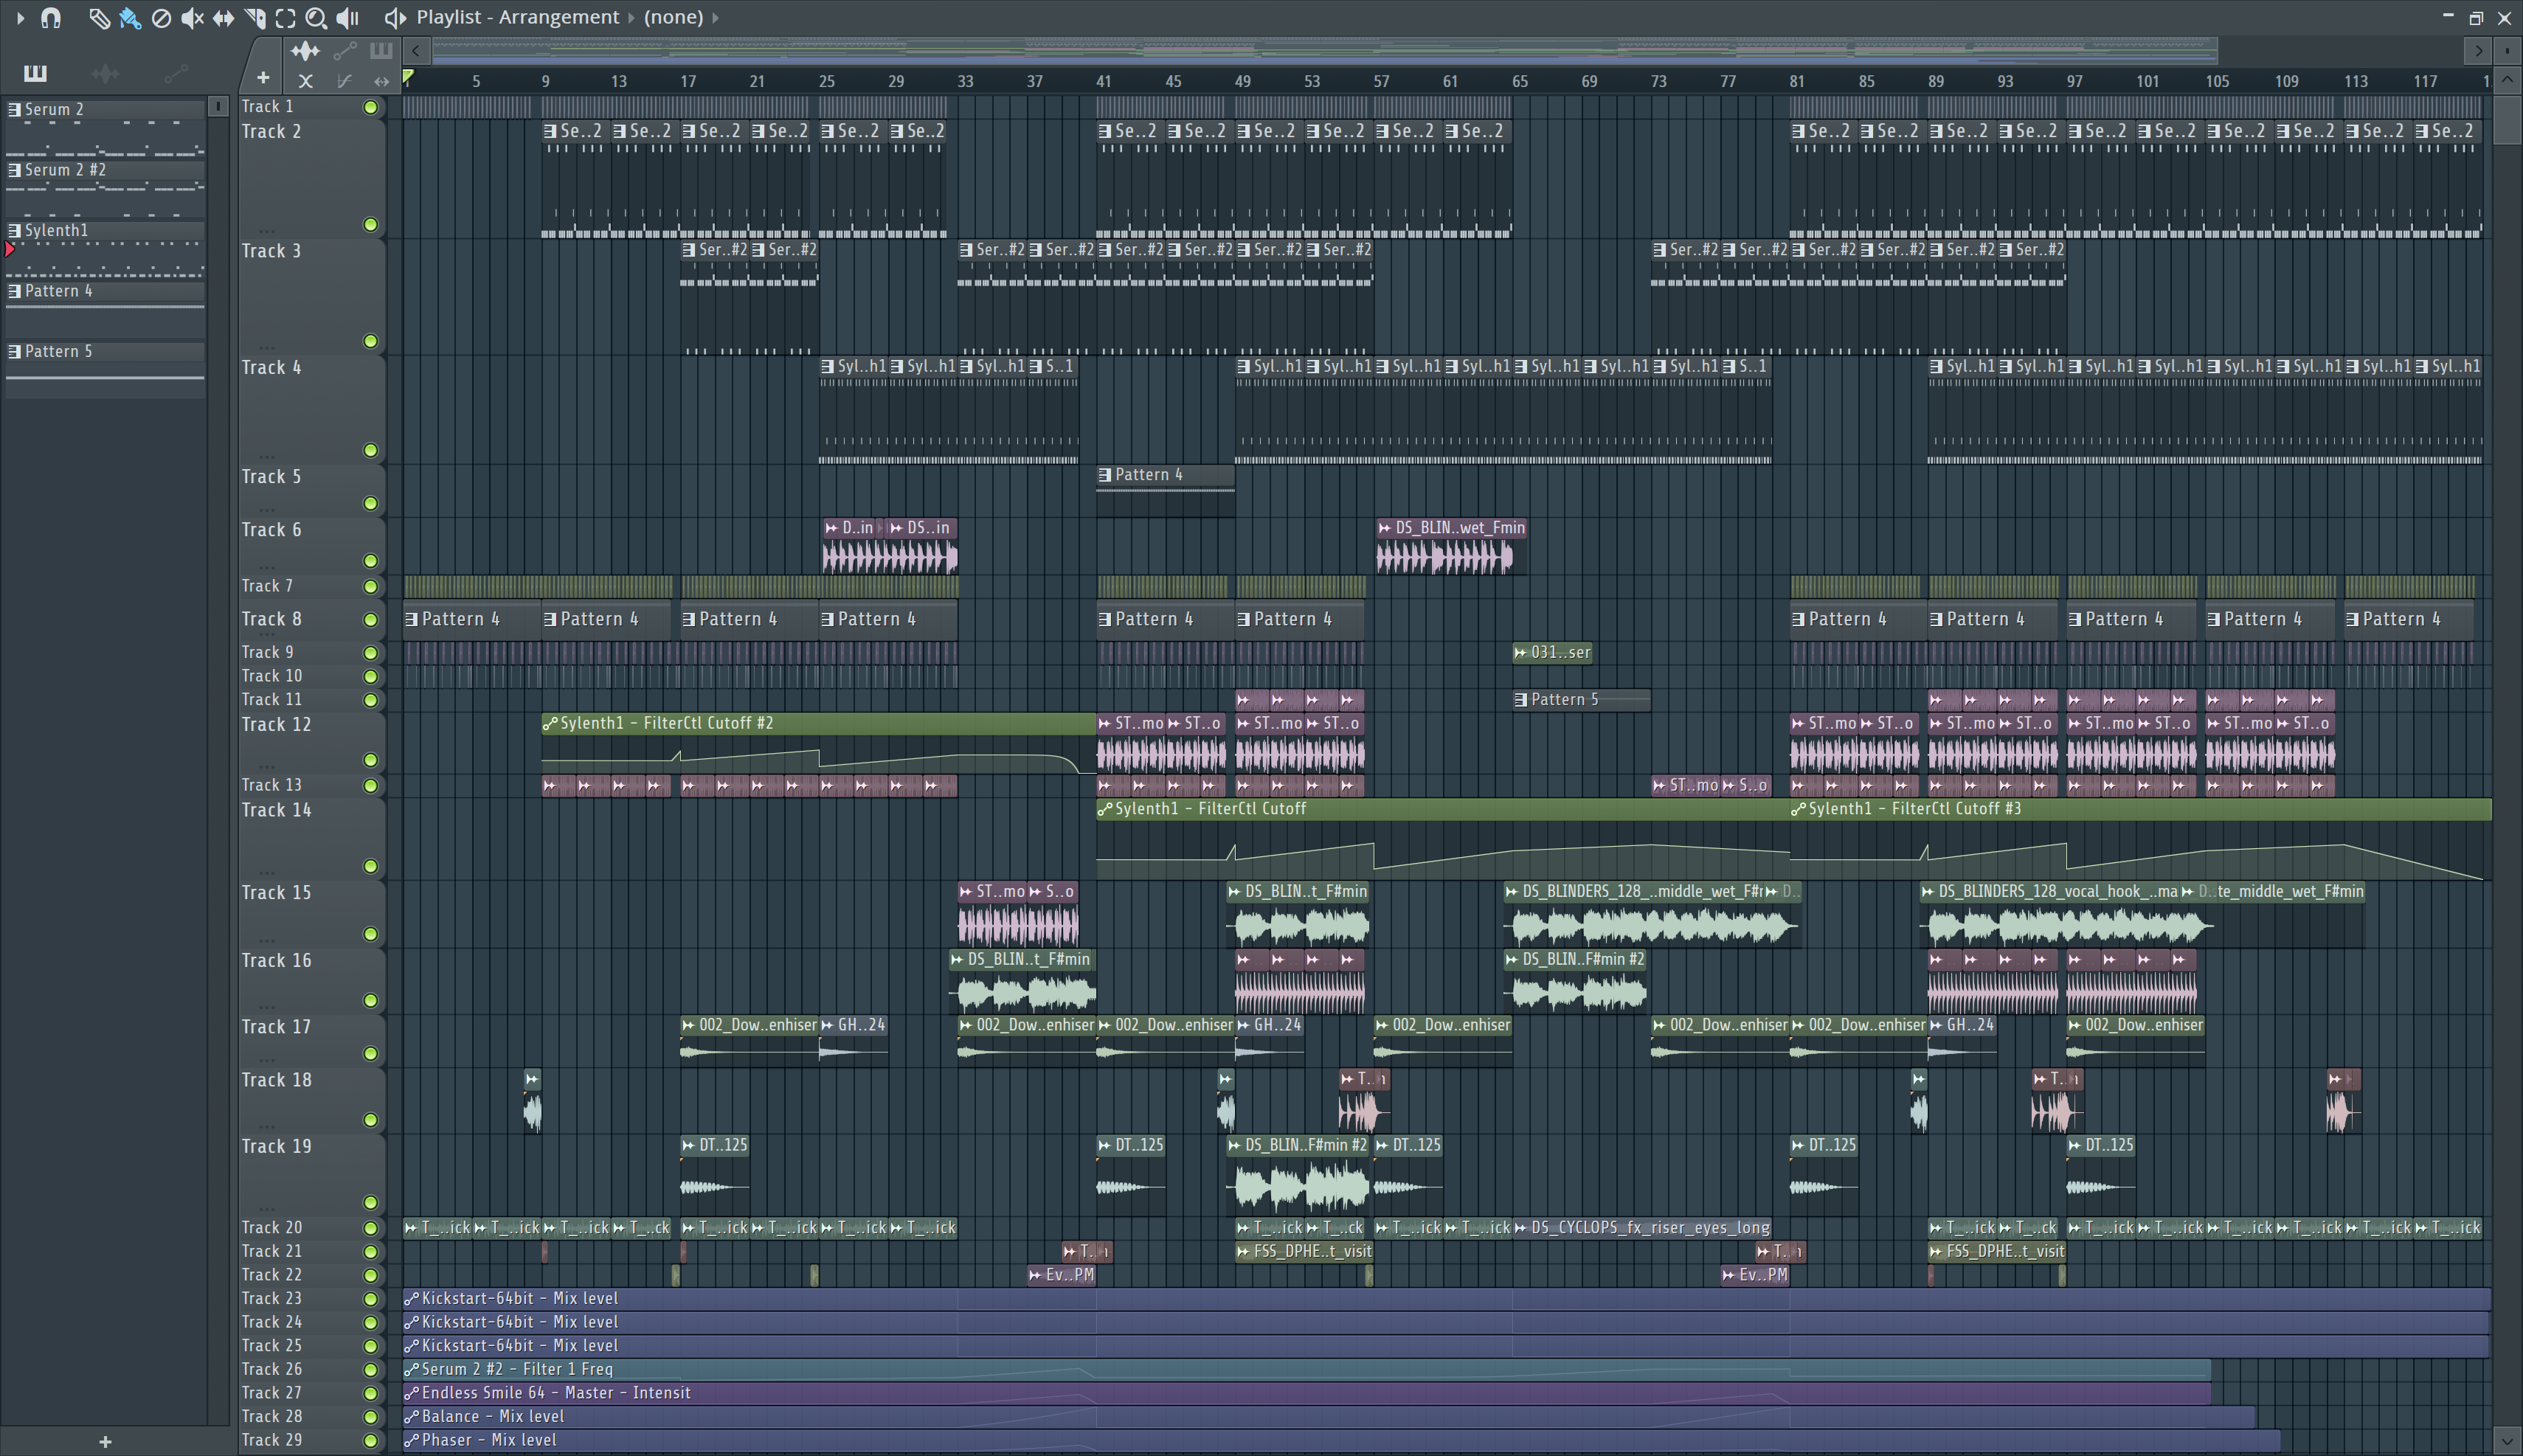Click the song overview strip above the timeline
Image resolution: width=2523 pixels, height=1456 pixels.
[1325, 50]
